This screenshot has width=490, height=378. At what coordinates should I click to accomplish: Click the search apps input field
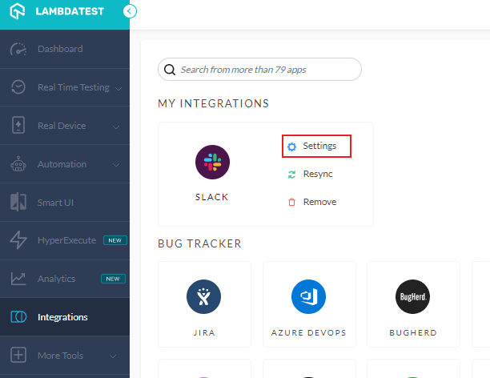(x=259, y=70)
